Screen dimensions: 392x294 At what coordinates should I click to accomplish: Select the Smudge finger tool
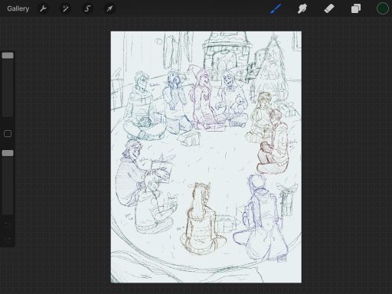pyautogui.click(x=302, y=8)
